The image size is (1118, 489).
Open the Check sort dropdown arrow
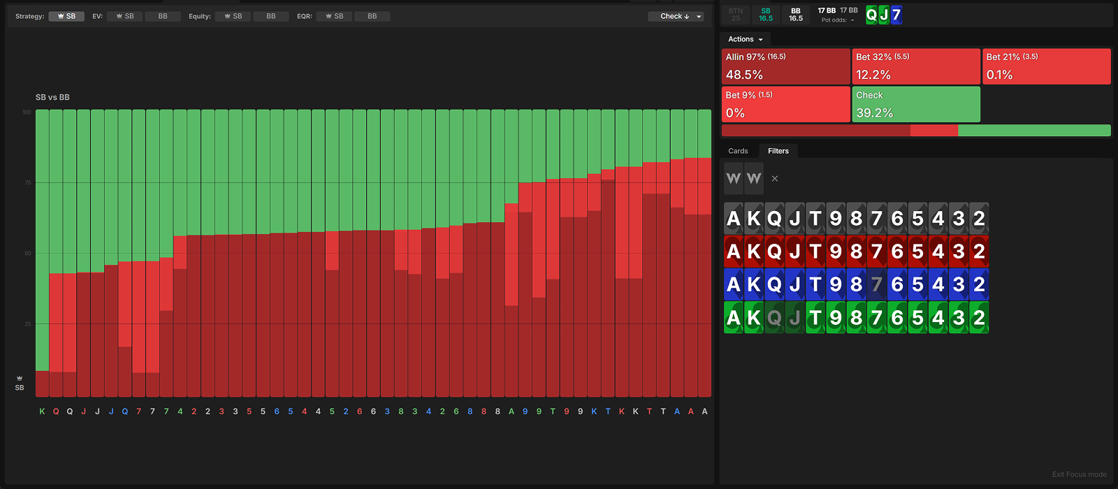point(699,16)
